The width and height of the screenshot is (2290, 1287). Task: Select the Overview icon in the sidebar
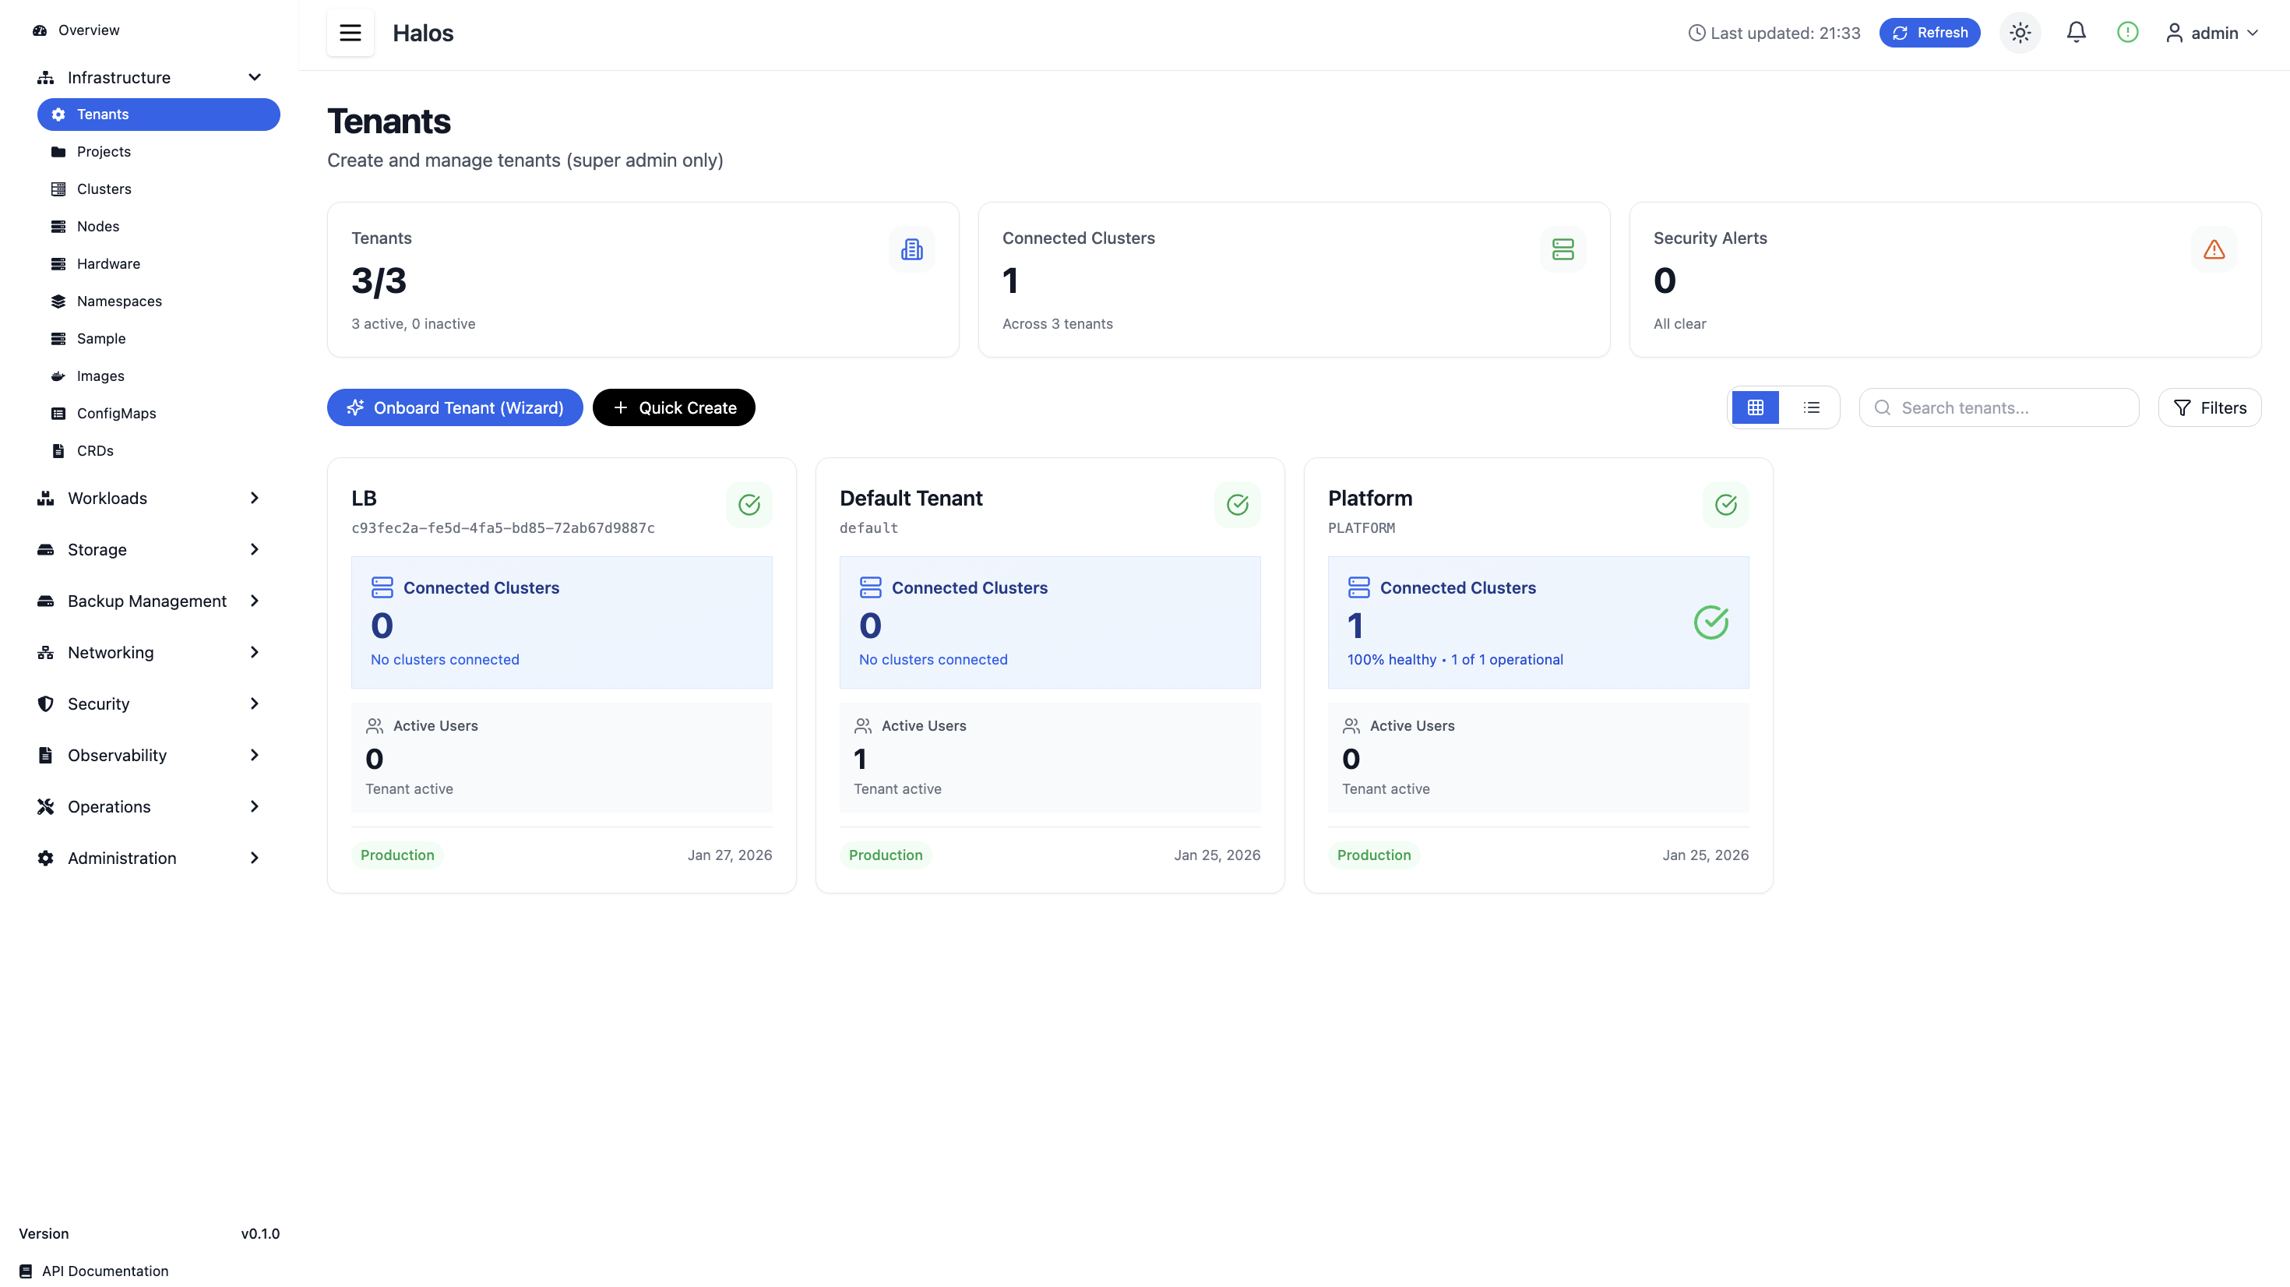pyautogui.click(x=40, y=30)
